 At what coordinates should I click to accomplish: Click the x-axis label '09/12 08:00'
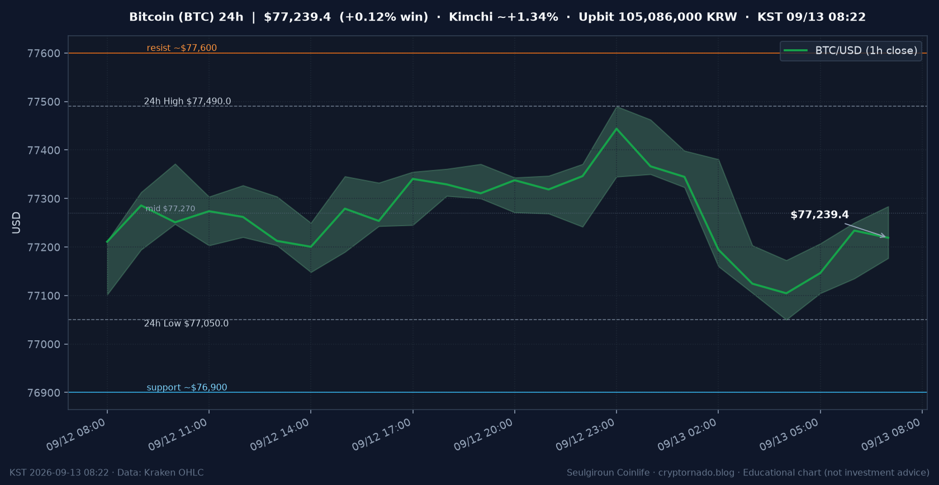[76, 435]
